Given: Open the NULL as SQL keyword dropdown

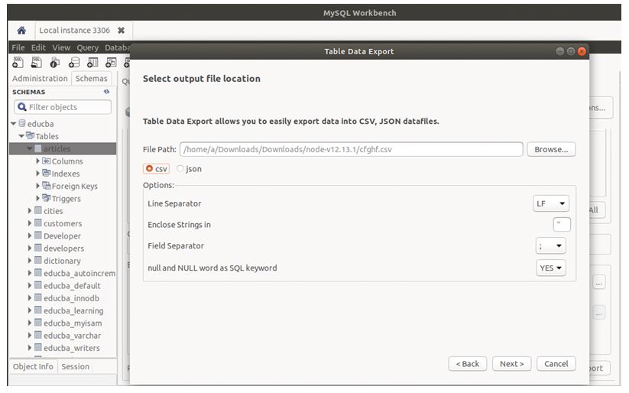Looking at the screenshot, I should 551,268.
